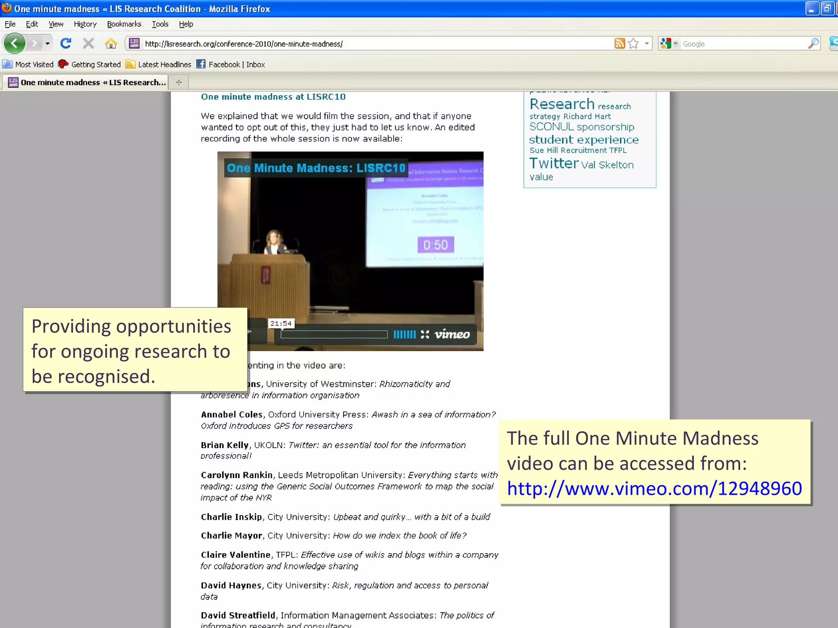Click the search magnifier icon
The width and height of the screenshot is (838, 628).
814,43
